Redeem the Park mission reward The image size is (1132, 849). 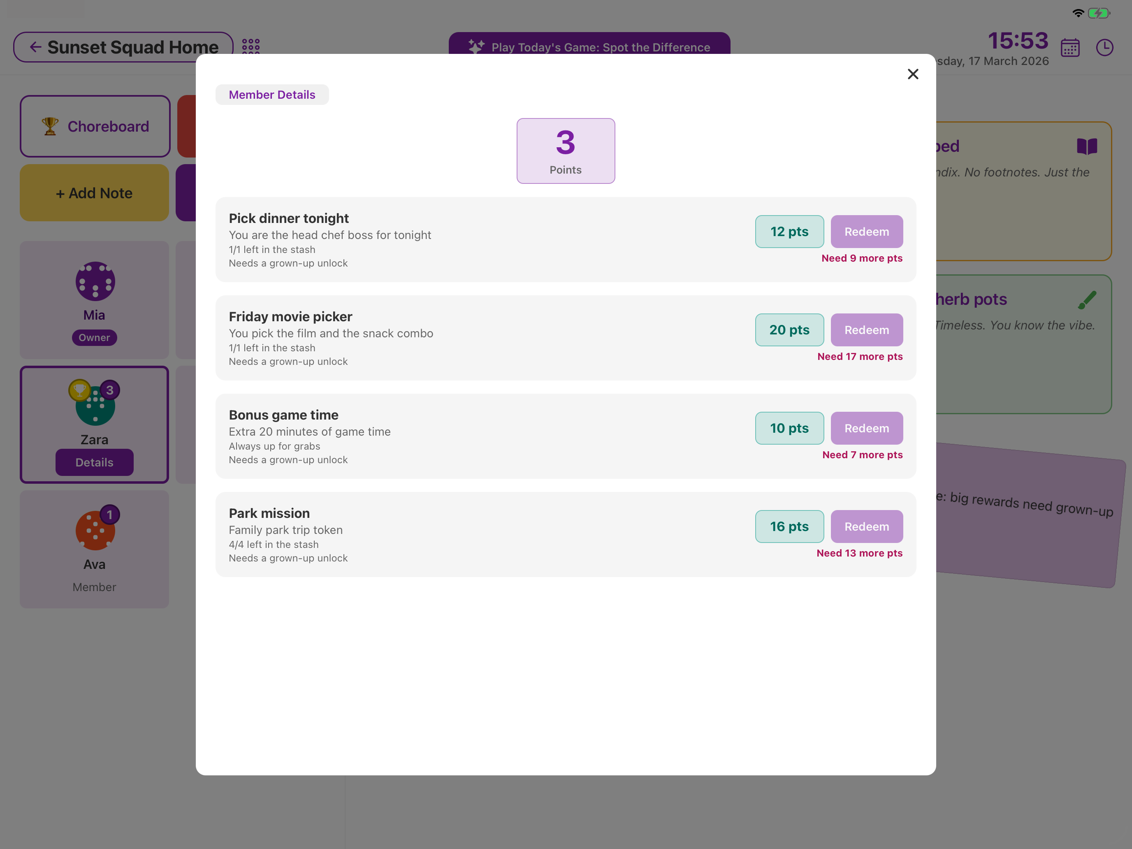pos(866,526)
